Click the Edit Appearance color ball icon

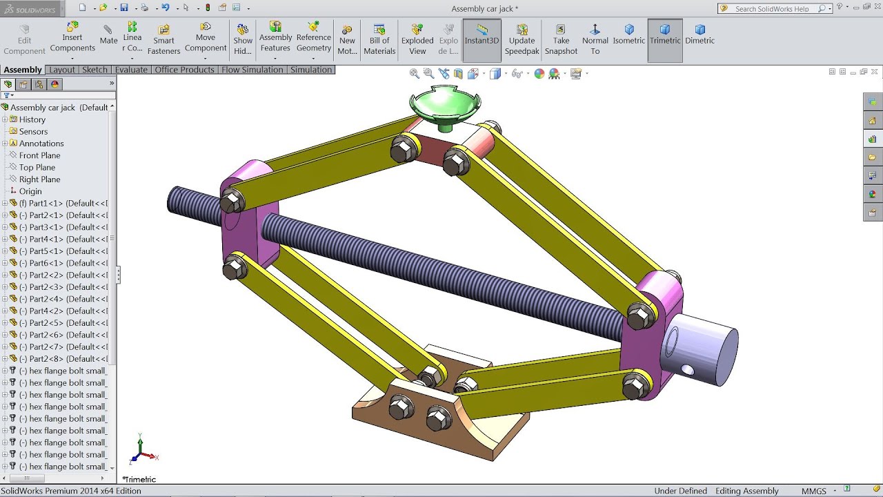pos(539,73)
